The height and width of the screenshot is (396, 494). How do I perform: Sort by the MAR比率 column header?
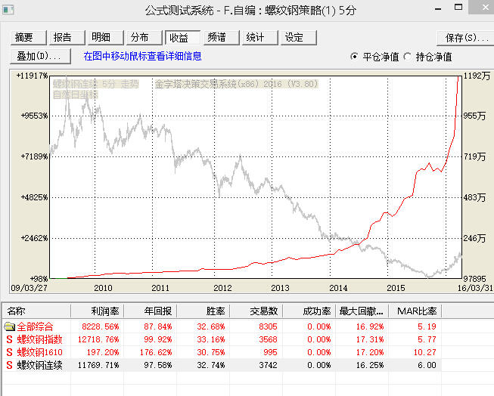(x=415, y=311)
